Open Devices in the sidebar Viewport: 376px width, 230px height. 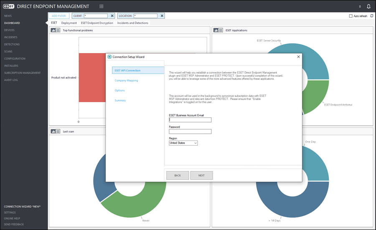[x=9, y=30]
